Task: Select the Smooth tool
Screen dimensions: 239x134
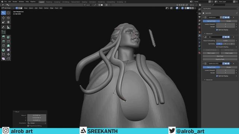Action: 8,50
